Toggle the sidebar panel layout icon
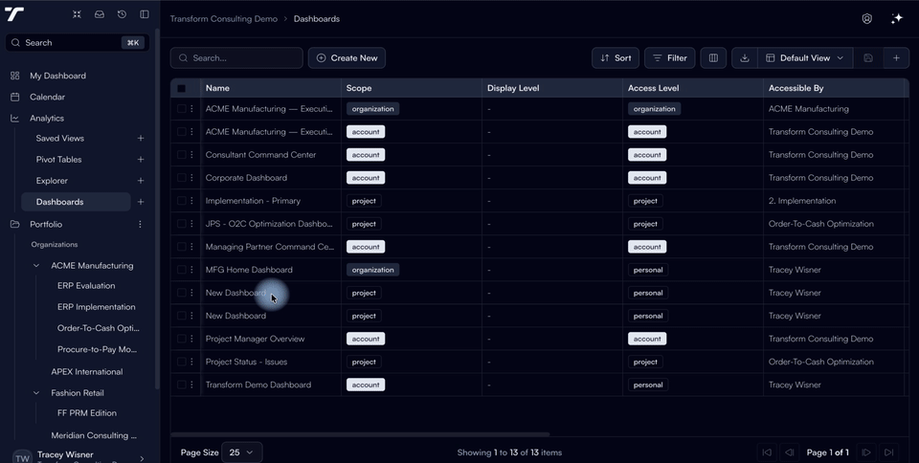 [145, 14]
